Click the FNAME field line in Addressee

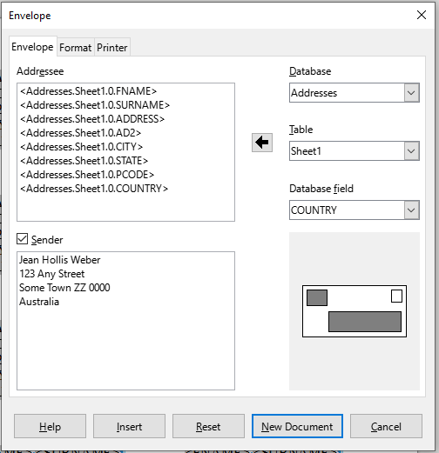(x=89, y=91)
